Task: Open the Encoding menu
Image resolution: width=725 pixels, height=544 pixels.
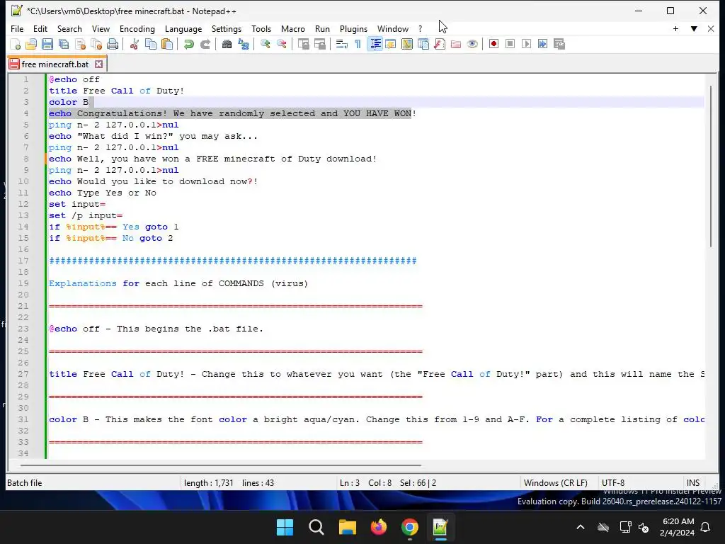Action: click(x=137, y=28)
